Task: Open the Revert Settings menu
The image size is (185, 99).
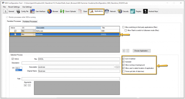Action: (14, 7)
